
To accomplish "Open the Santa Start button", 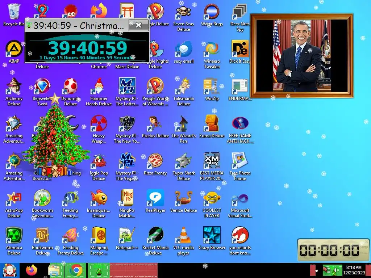I will (9, 270).
